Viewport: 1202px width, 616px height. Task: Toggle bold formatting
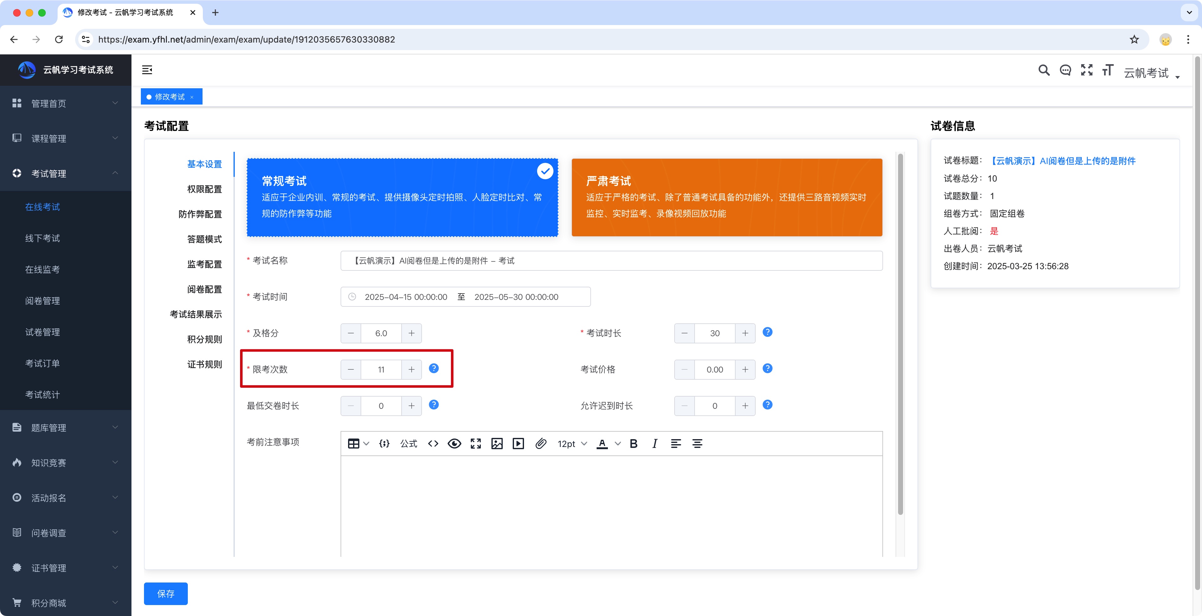click(633, 444)
